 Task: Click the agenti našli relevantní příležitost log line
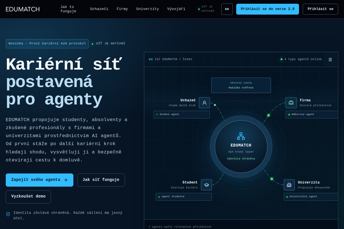click(x=180, y=227)
